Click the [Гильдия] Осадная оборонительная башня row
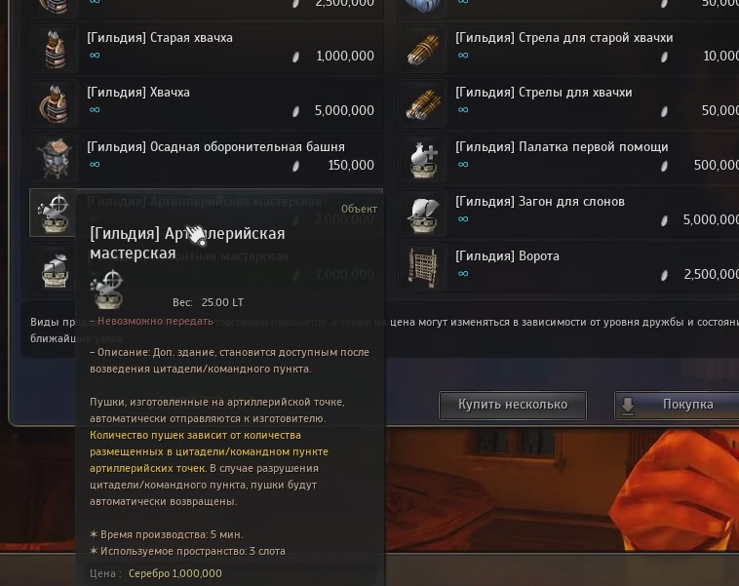Image resolution: width=739 pixels, height=586 pixels. pos(207,158)
